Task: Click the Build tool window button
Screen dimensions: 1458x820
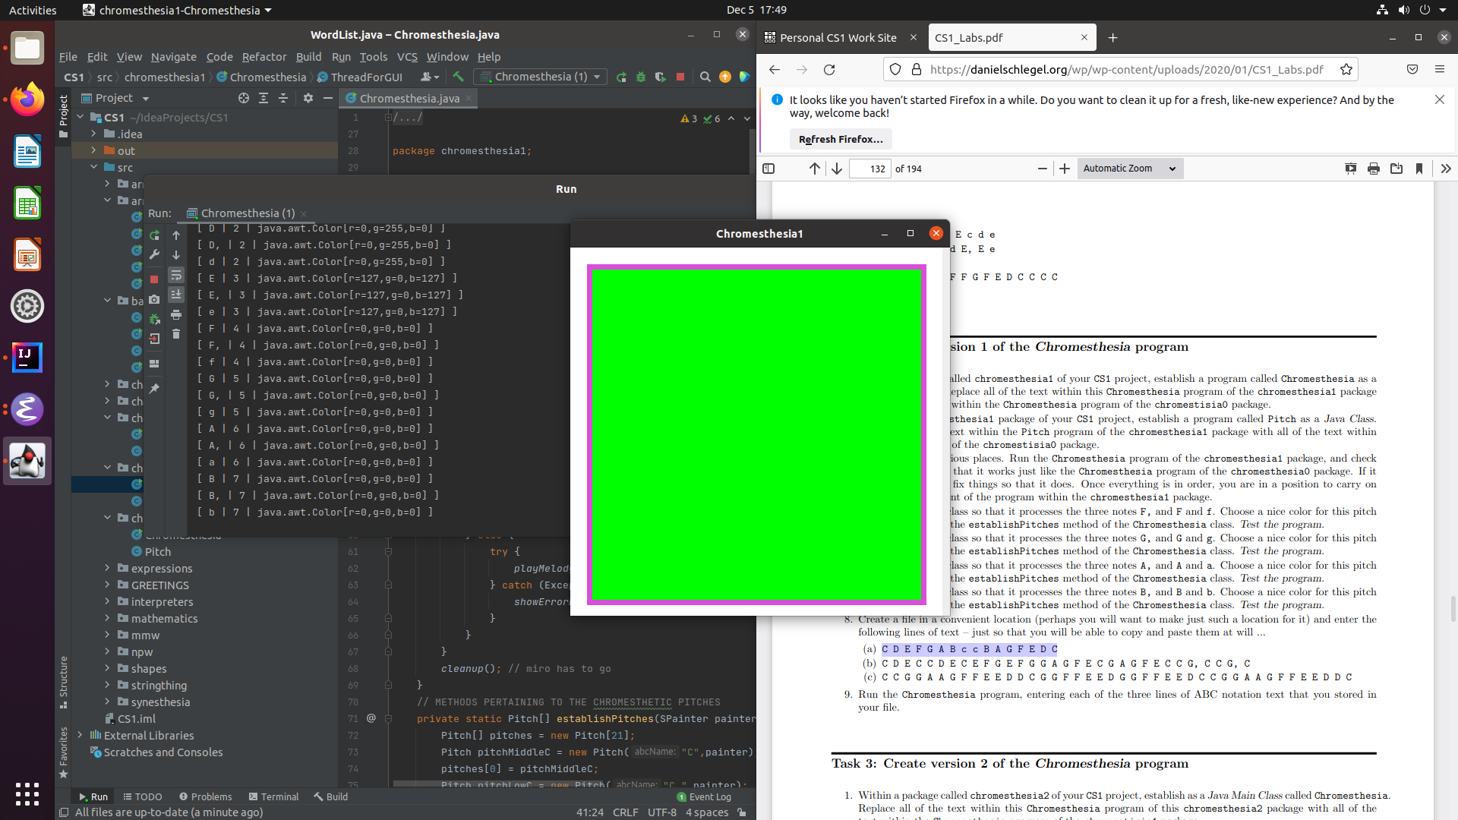Action: [x=331, y=796]
